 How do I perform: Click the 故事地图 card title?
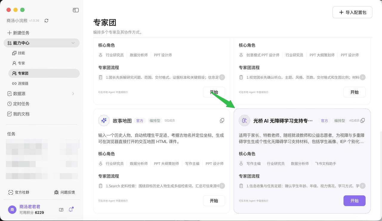(122, 121)
